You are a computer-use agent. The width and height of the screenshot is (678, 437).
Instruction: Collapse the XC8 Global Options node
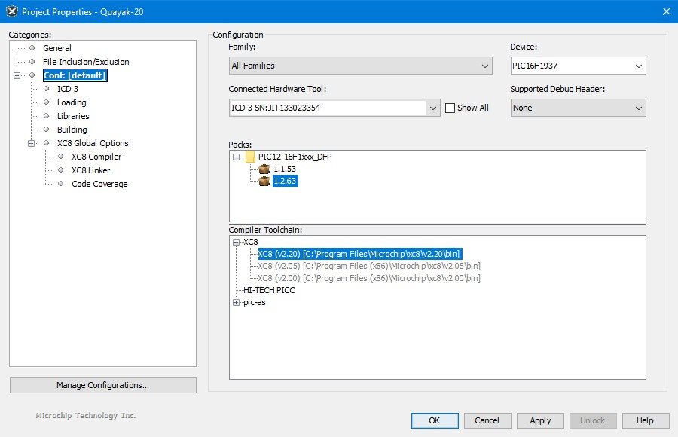tap(32, 143)
